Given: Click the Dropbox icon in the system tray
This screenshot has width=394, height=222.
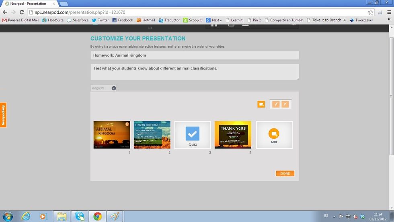Looking at the screenshot, I should coord(362,216).
